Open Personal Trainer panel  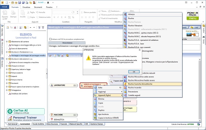coord(26,118)
